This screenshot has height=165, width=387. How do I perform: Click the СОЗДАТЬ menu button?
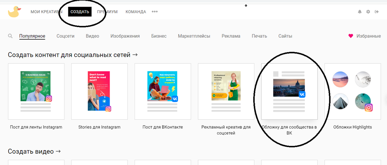(x=80, y=12)
